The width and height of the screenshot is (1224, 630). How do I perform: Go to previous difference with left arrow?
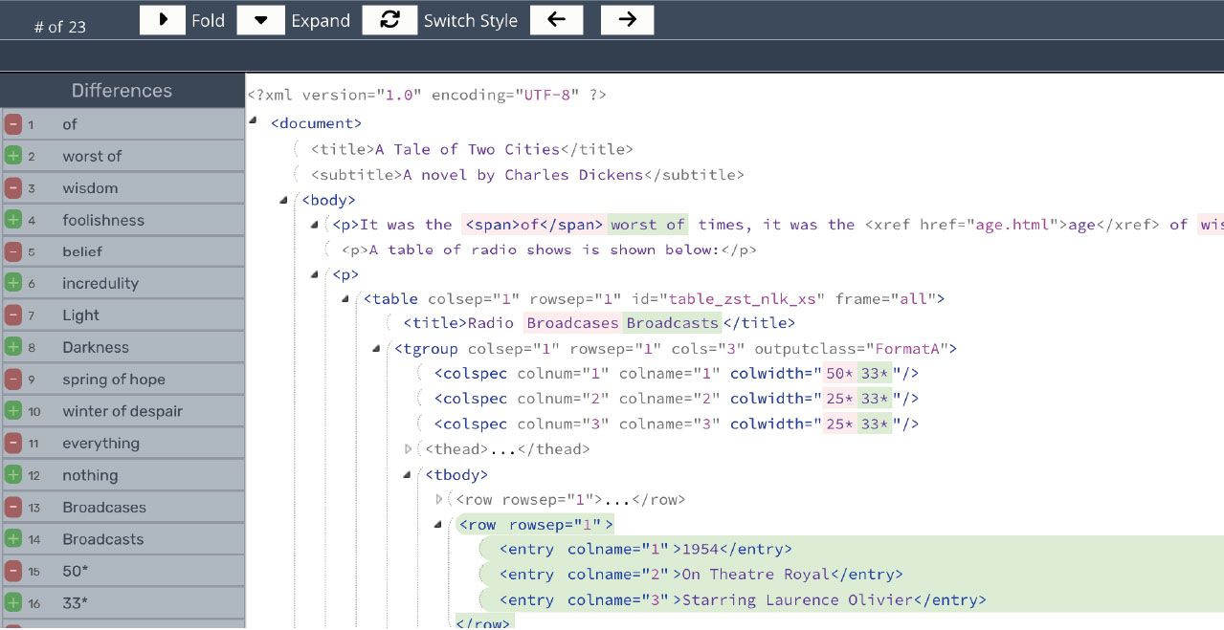click(557, 19)
